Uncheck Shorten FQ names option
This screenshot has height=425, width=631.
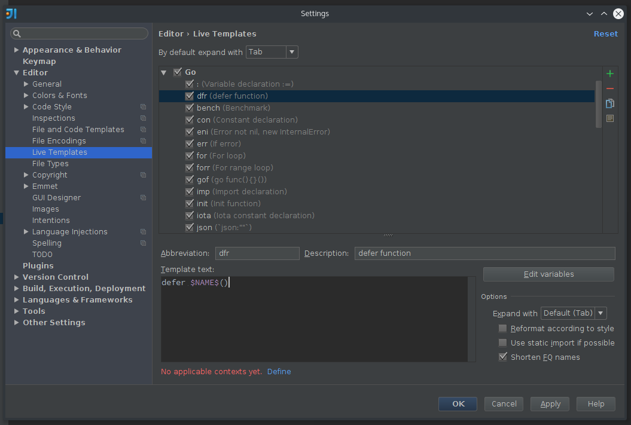(x=502, y=357)
